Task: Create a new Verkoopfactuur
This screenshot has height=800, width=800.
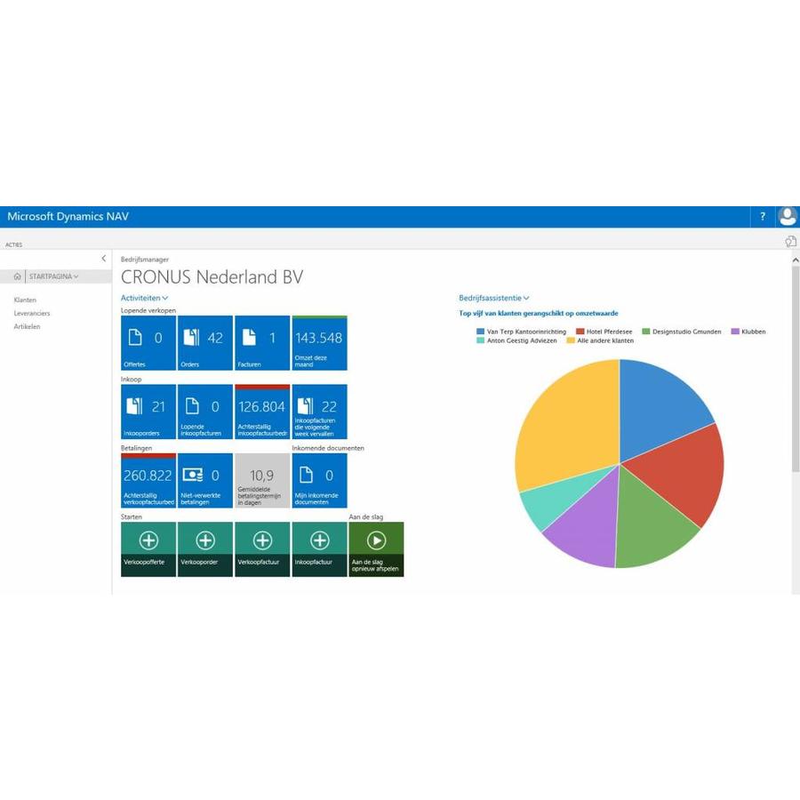Action: 262,549
